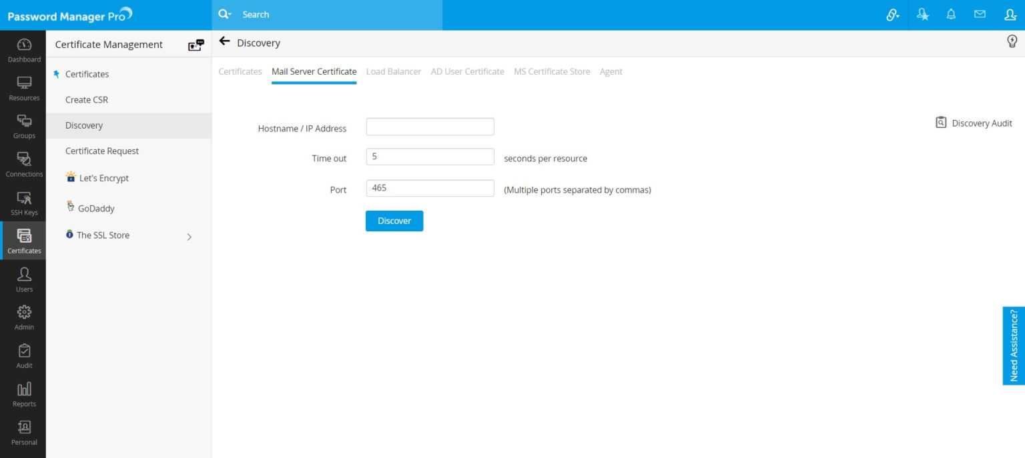Image resolution: width=1025 pixels, height=458 pixels.
Task: Click the Discover button
Action: click(394, 221)
